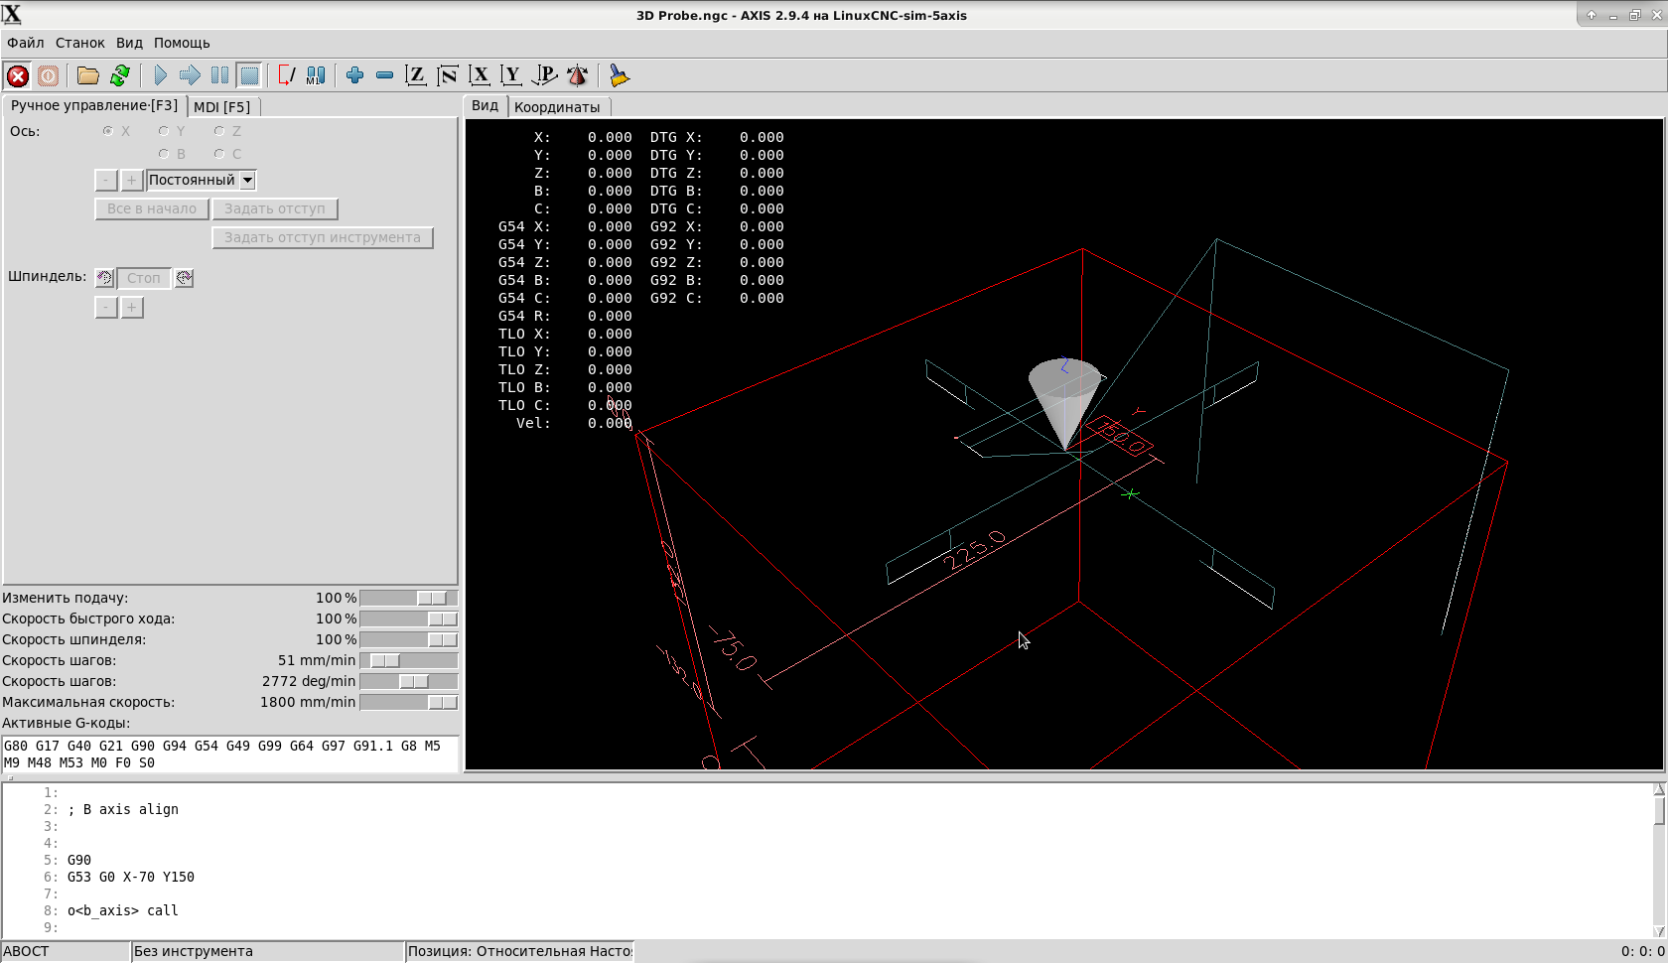Click the Zoom in plus icon
Viewport: 1668px width, 963px height.
tap(354, 75)
